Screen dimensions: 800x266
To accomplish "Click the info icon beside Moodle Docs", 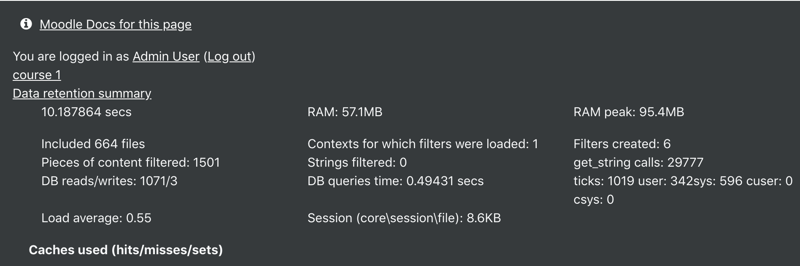I will [26, 24].
